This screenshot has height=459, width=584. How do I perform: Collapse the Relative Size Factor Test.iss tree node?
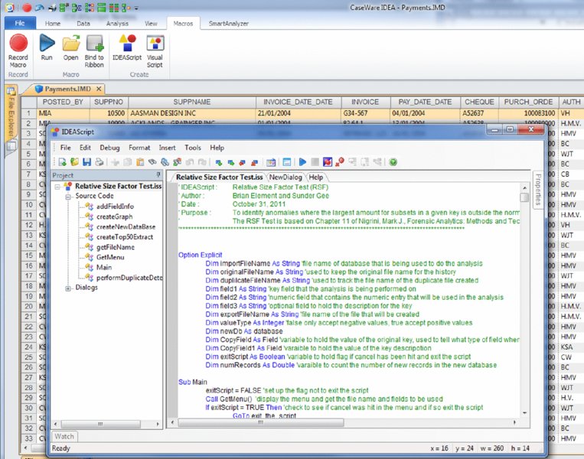point(57,187)
